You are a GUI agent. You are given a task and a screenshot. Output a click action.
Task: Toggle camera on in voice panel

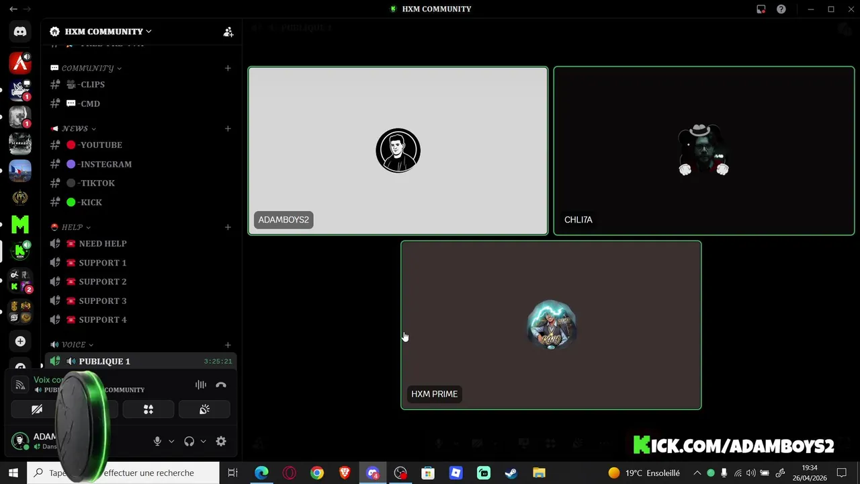point(37,409)
